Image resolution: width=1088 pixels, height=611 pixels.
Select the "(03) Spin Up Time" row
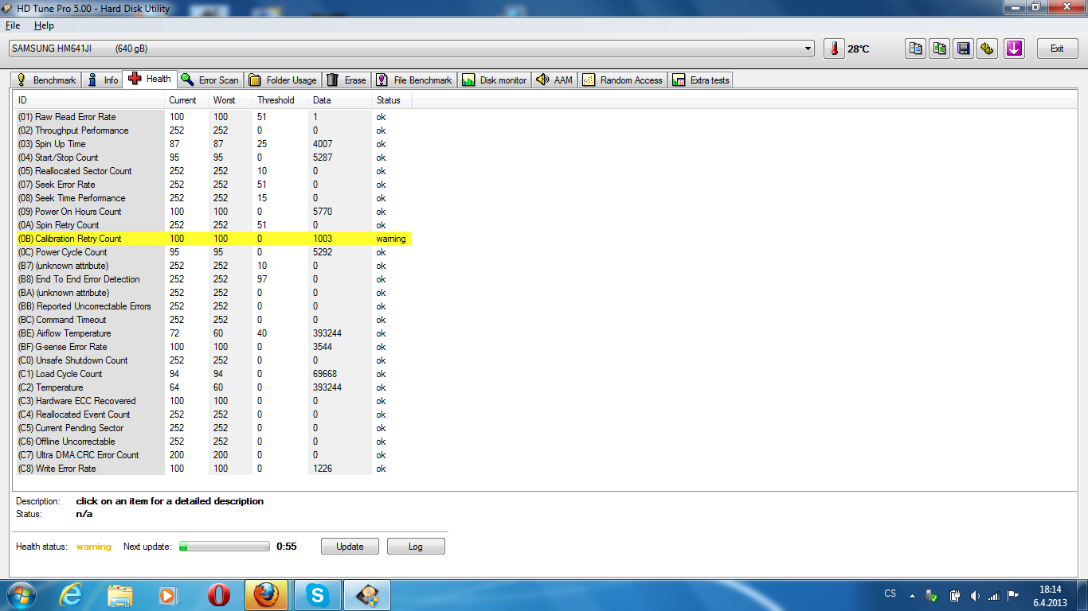pyautogui.click(x=213, y=144)
